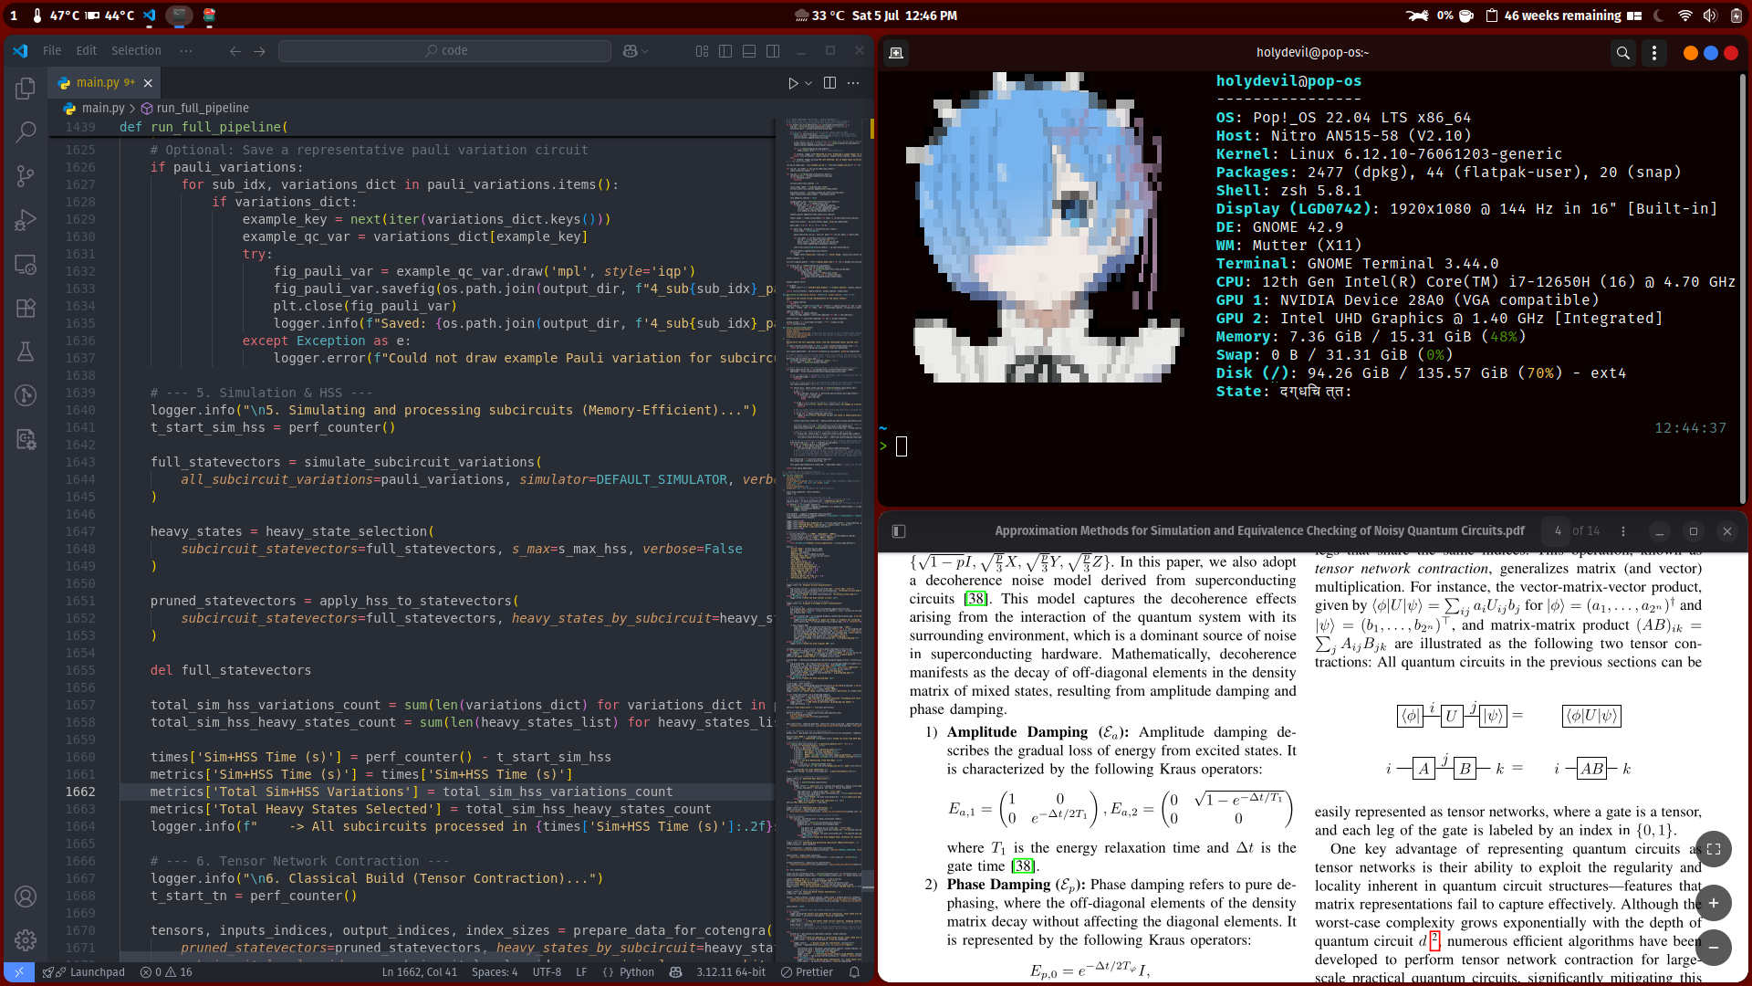The width and height of the screenshot is (1752, 986).
Task: Click the sticky def run_full_pipeline line
Action: point(203,127)
